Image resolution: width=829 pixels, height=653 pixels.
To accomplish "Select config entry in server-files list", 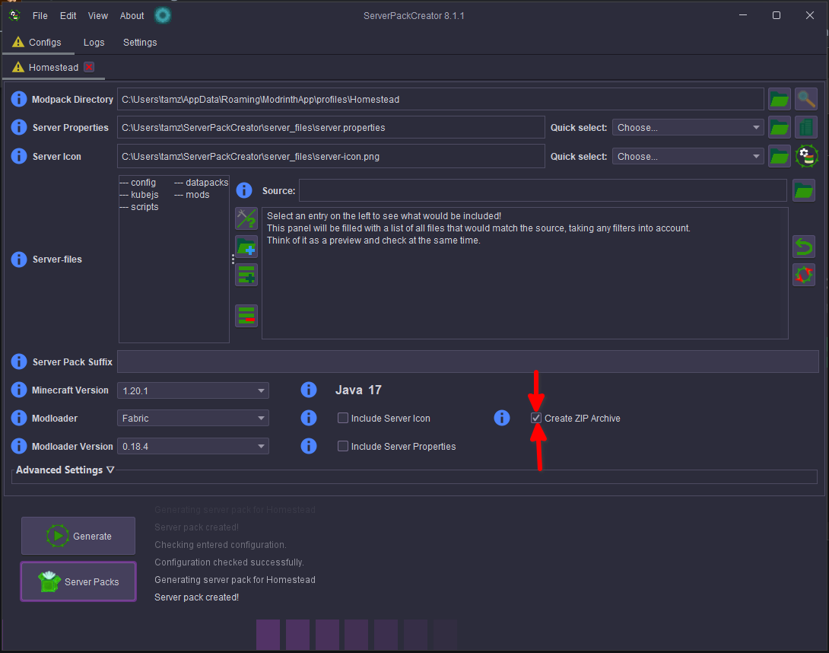I will tap(138, 183).
